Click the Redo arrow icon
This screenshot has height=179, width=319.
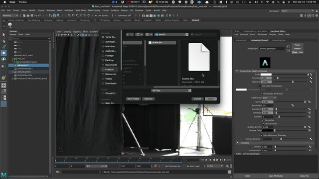[40, 15]
